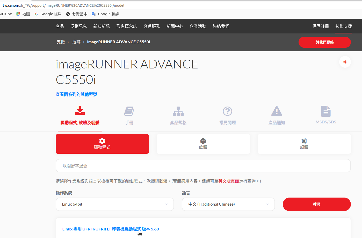
Task: Go to 技術支援 page
Action: 344,26
